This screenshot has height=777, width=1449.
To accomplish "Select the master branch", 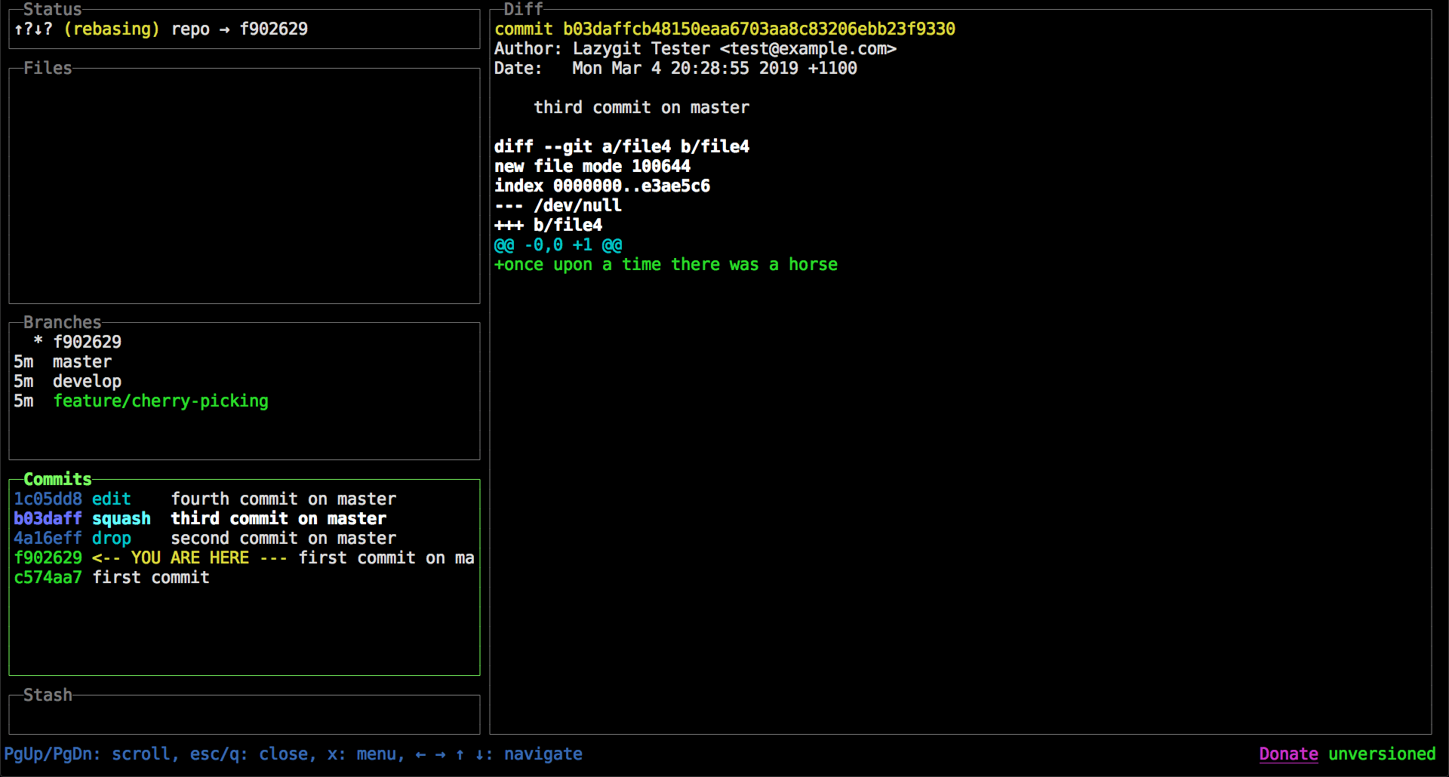I will tap(82, 361).
